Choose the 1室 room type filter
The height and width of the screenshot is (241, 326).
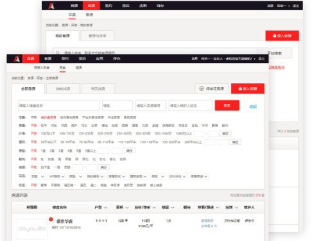tap(43, 151)
